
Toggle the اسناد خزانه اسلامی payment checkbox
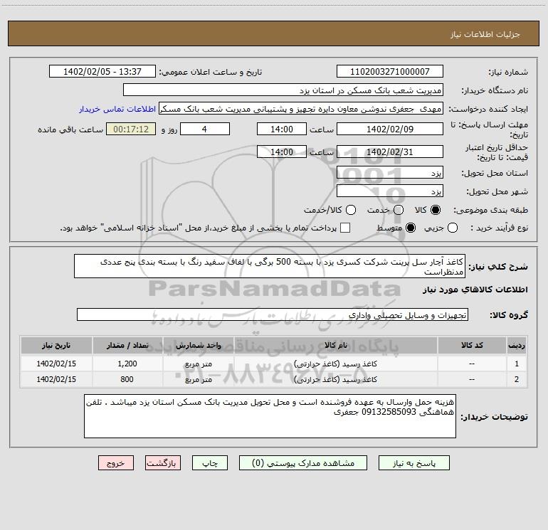click(x=345, y=228)
